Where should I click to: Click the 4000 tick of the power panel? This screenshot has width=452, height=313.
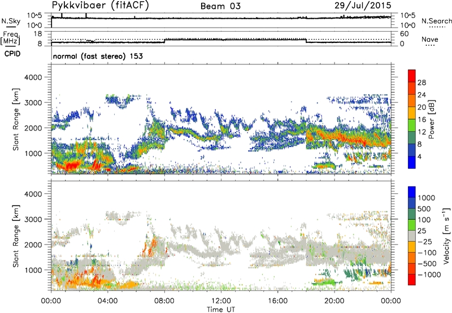coord(33,77)
